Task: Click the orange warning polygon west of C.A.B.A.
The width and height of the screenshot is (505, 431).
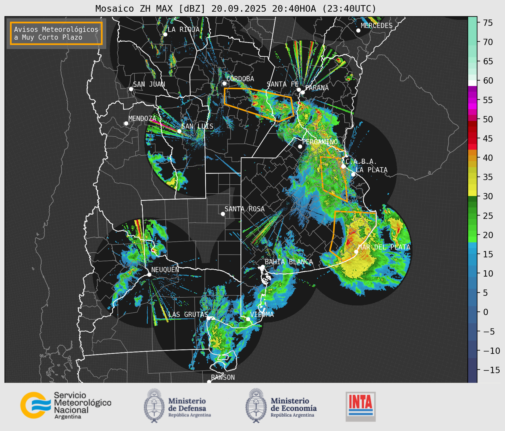Action: pyautogui.click(x=333, y=179)
